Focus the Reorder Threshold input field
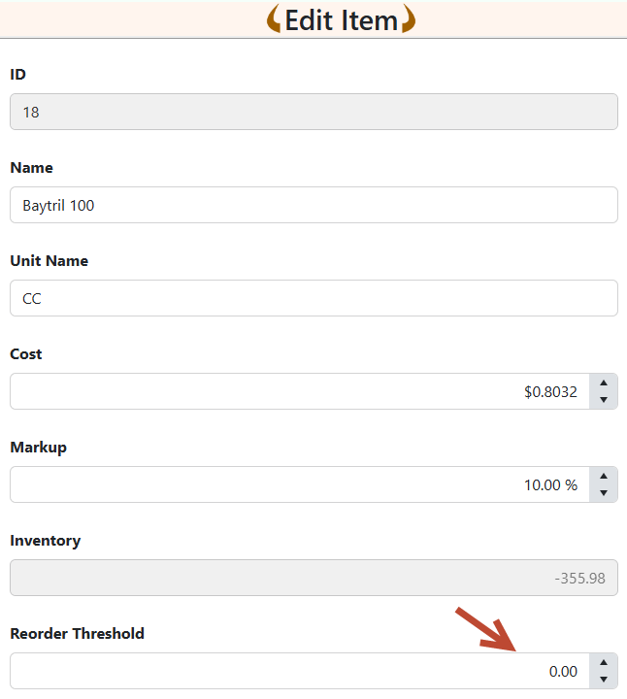 pos(299,671)
